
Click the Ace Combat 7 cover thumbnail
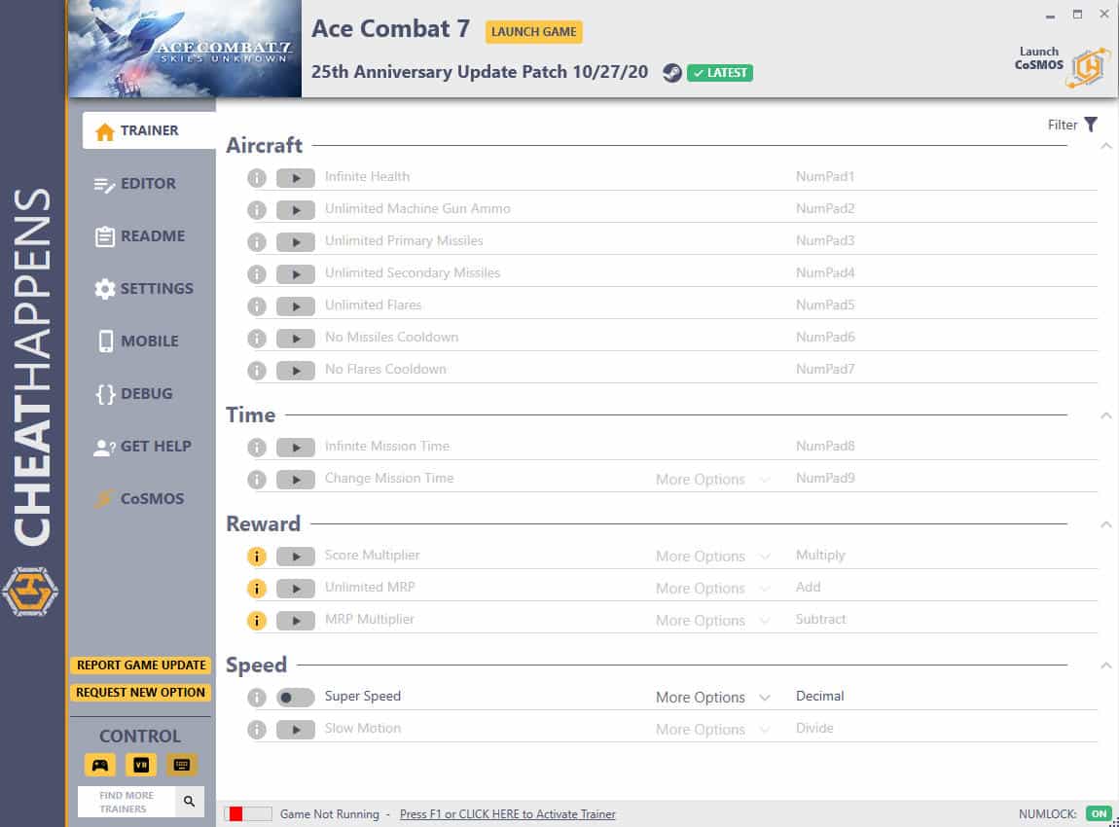[184, 49]
